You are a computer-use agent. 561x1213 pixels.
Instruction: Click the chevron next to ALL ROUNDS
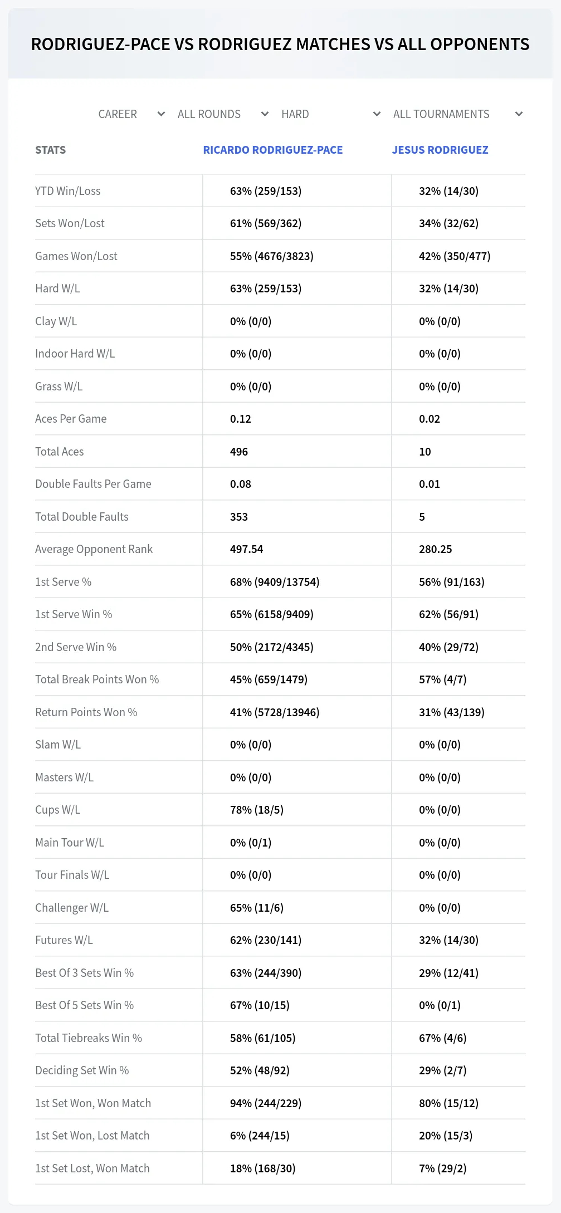(x=265, y=114)
